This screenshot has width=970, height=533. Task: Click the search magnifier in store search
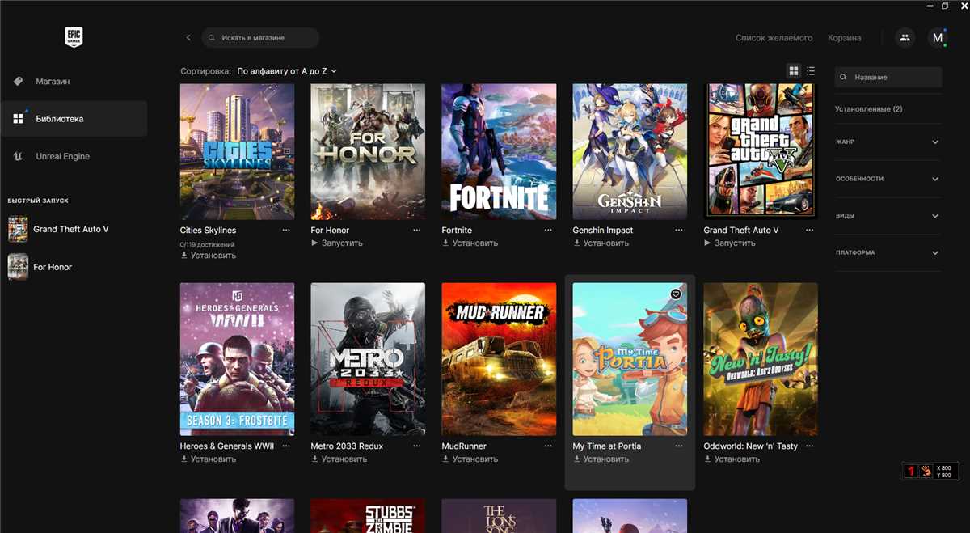pos(212,38)
